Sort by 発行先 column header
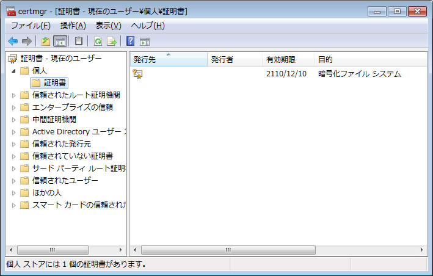The image size is (433, 276). click(x=169, y=59)
